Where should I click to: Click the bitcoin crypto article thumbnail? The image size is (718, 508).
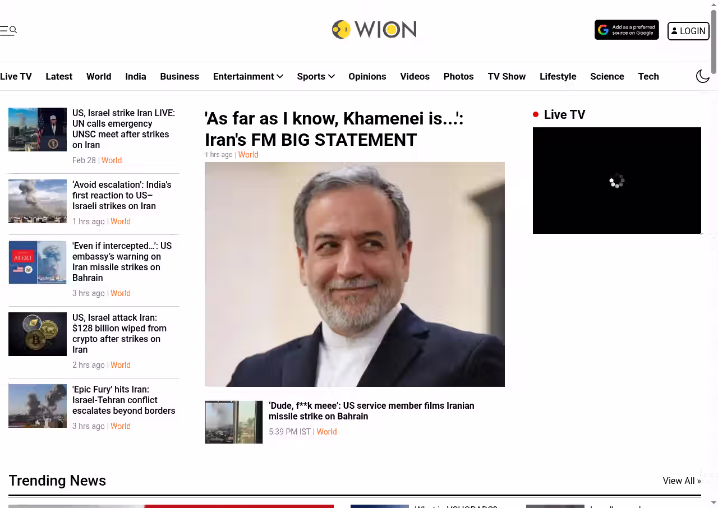[38, 334]
